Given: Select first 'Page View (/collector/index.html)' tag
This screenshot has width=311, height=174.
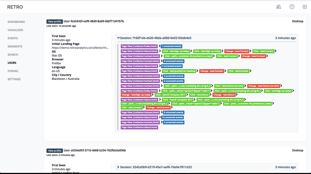Looking at the screenshot, I should coord(139,46).
